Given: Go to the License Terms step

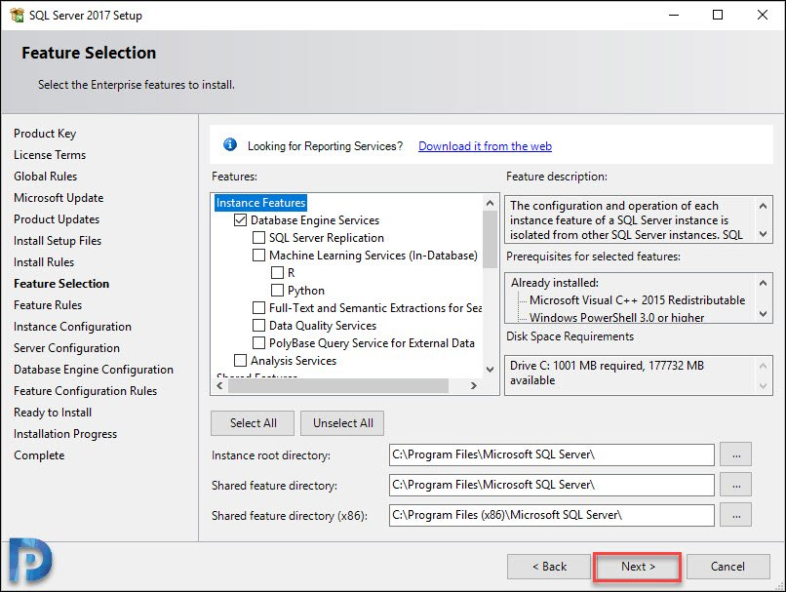Looking at the screenshot, I should point(50,155).
